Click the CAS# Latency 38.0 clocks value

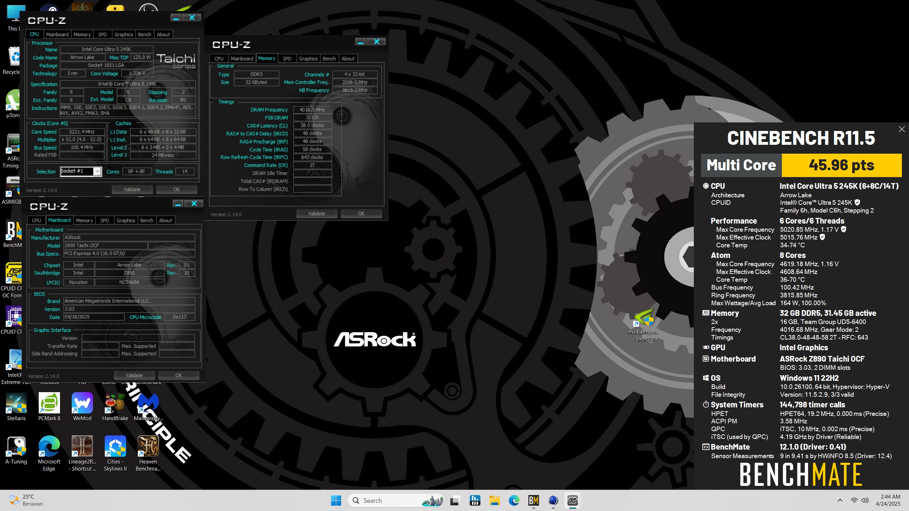coord(312,125)
